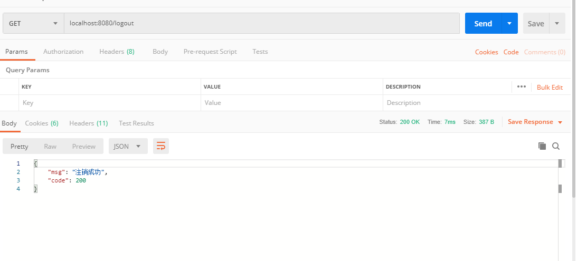Copy response body using the copy icon

[x=542, y=146]
